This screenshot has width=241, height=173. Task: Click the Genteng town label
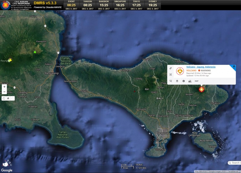22,93
